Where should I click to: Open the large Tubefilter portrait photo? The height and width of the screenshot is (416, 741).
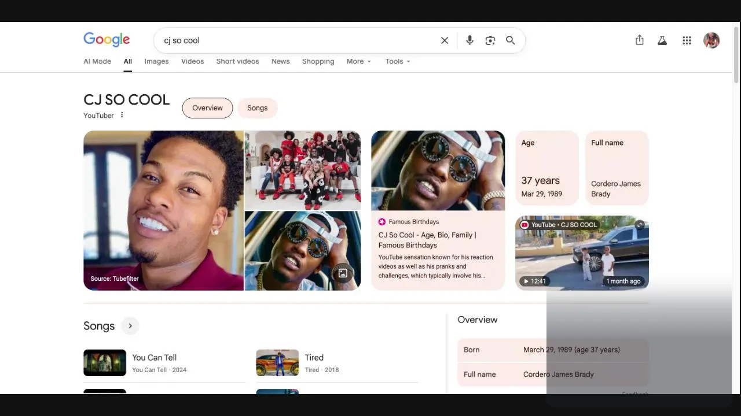click(163, 210)
